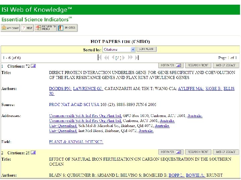Open author link AYLIFFE MA
Image resolution: width=241 pixels, height=180 pixels.
pyautogui.click(x=191, y=89)
